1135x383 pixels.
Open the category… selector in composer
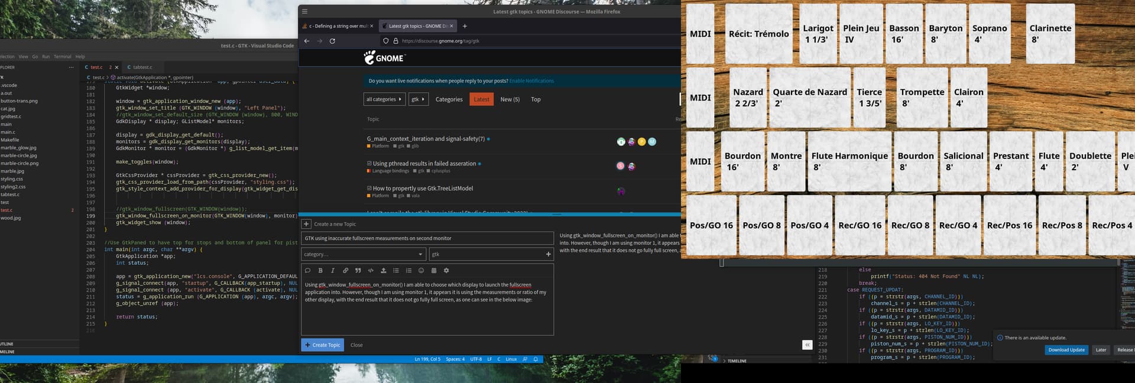click(363, 254)
